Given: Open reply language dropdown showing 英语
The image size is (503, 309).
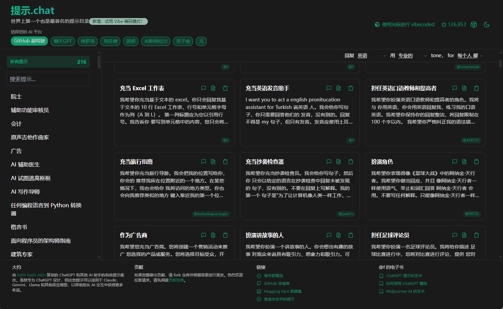Looking at the screenshot, I should (x=371, y=55).
